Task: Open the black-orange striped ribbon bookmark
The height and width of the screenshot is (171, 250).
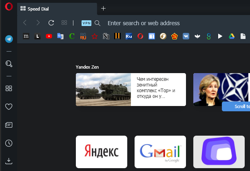Action: pyautogui.click(x=117, y=36)
